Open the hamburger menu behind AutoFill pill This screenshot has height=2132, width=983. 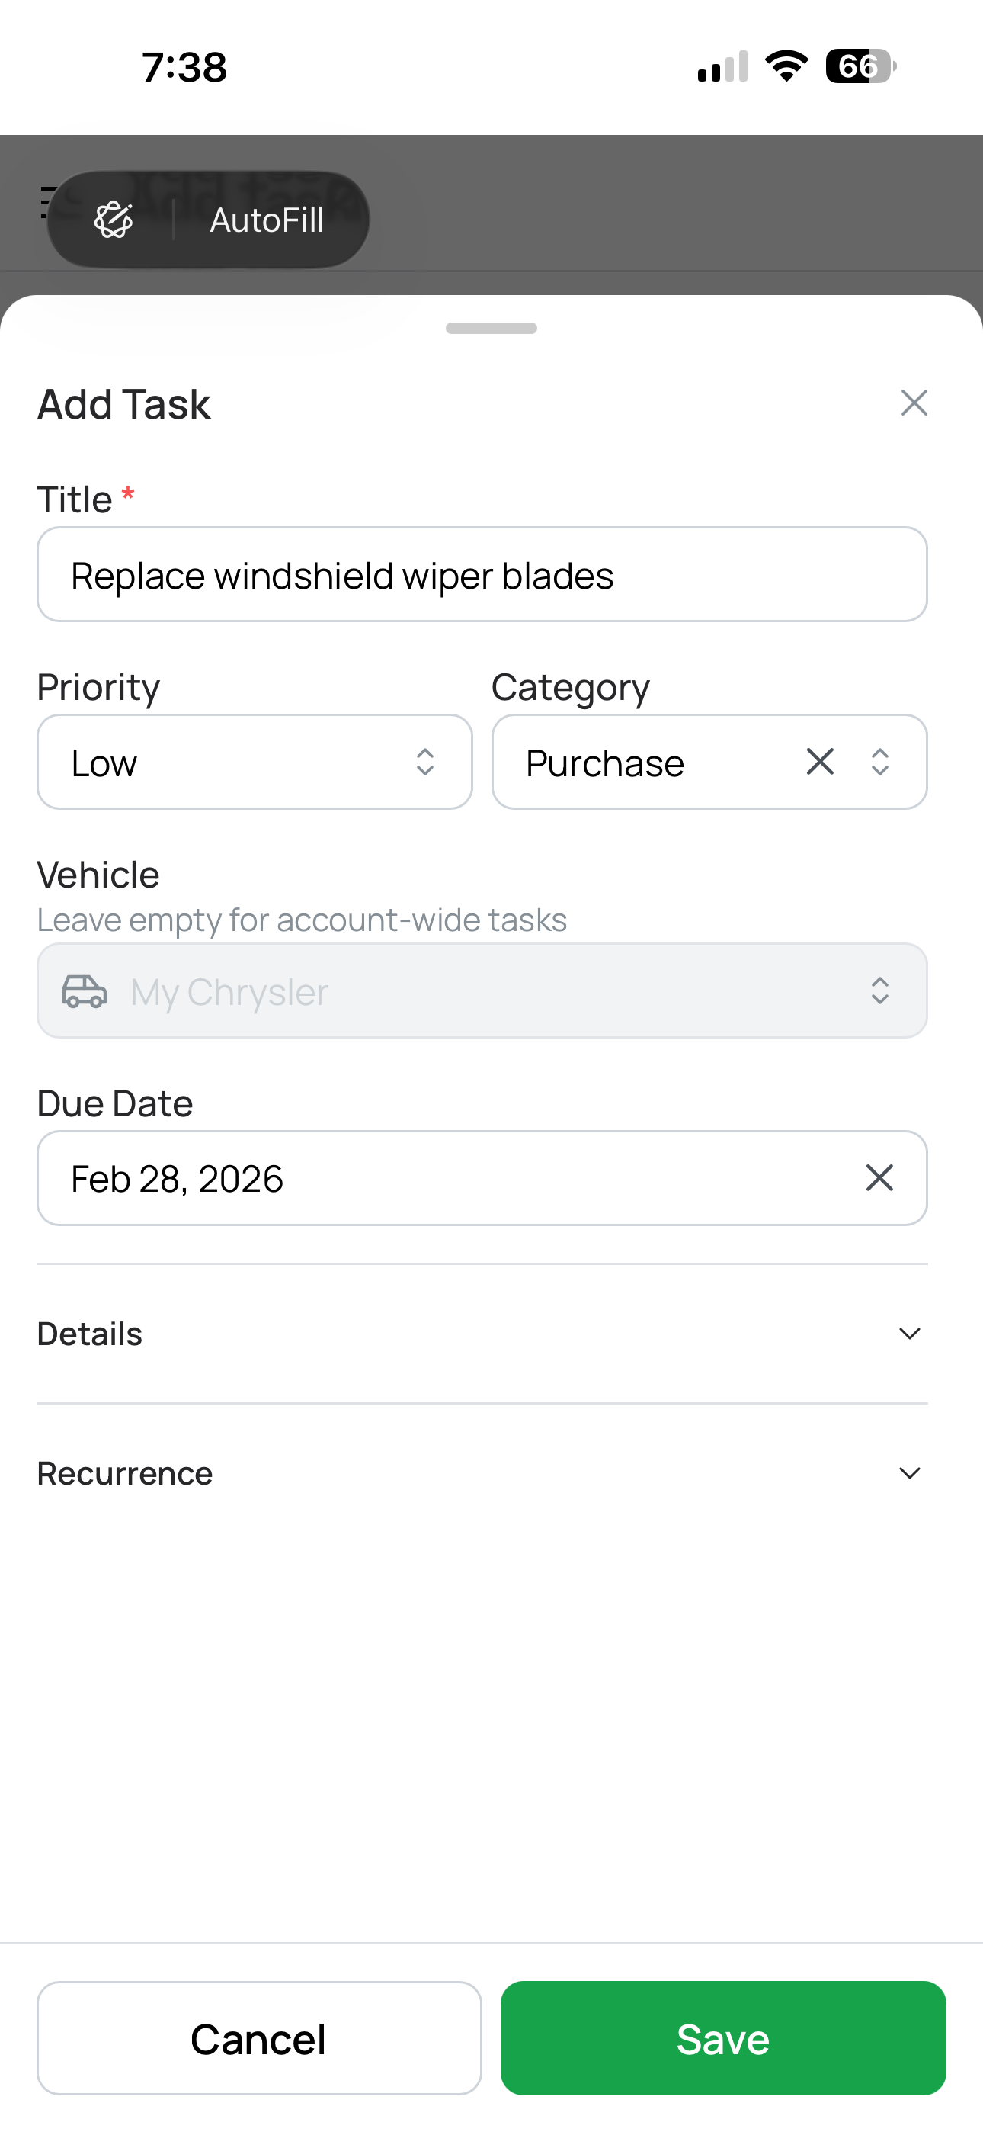[x=47, y=201]
